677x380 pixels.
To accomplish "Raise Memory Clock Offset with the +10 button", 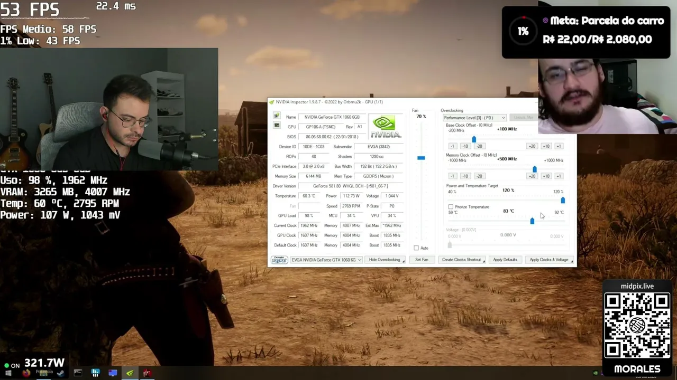I will (546, 176).
